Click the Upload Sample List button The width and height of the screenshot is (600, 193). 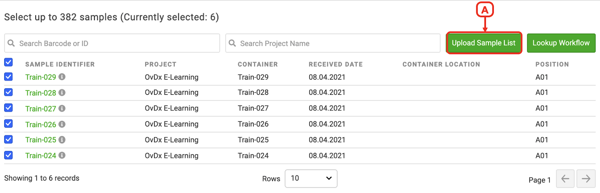[x=484, y=43]
